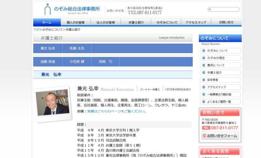The height and width of the screenshot is (158, 261).
Task: Open sidebar link 費用について
Action: [220, 65]
